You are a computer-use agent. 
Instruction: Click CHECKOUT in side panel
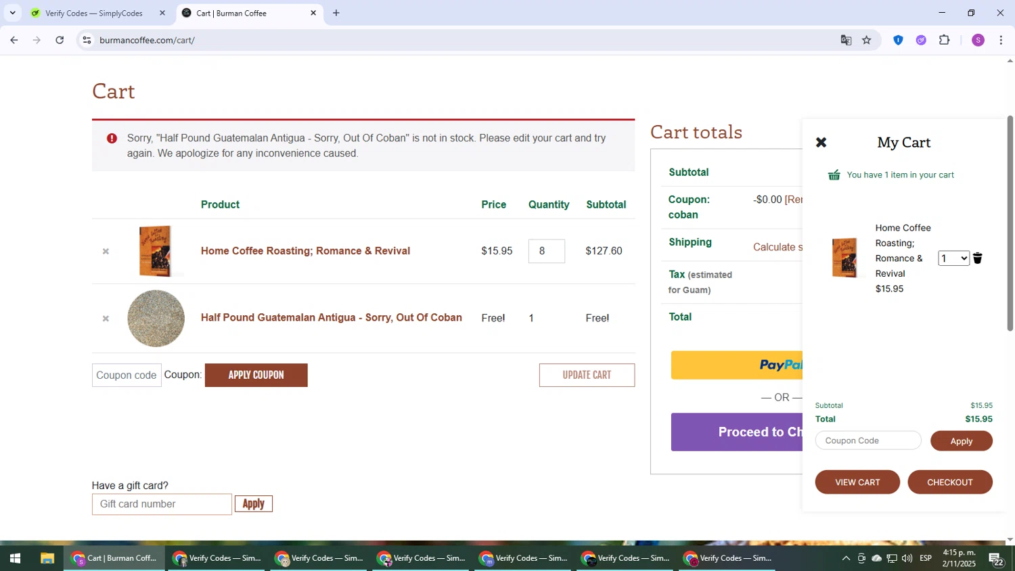[949, 482]
